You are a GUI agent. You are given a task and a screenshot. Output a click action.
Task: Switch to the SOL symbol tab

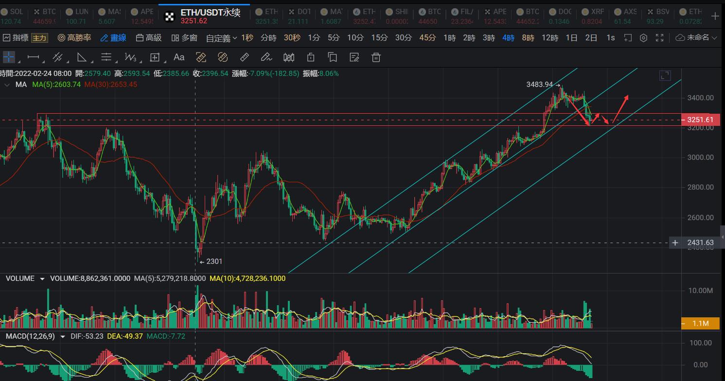pyautogui.click(x=12, y=16)
